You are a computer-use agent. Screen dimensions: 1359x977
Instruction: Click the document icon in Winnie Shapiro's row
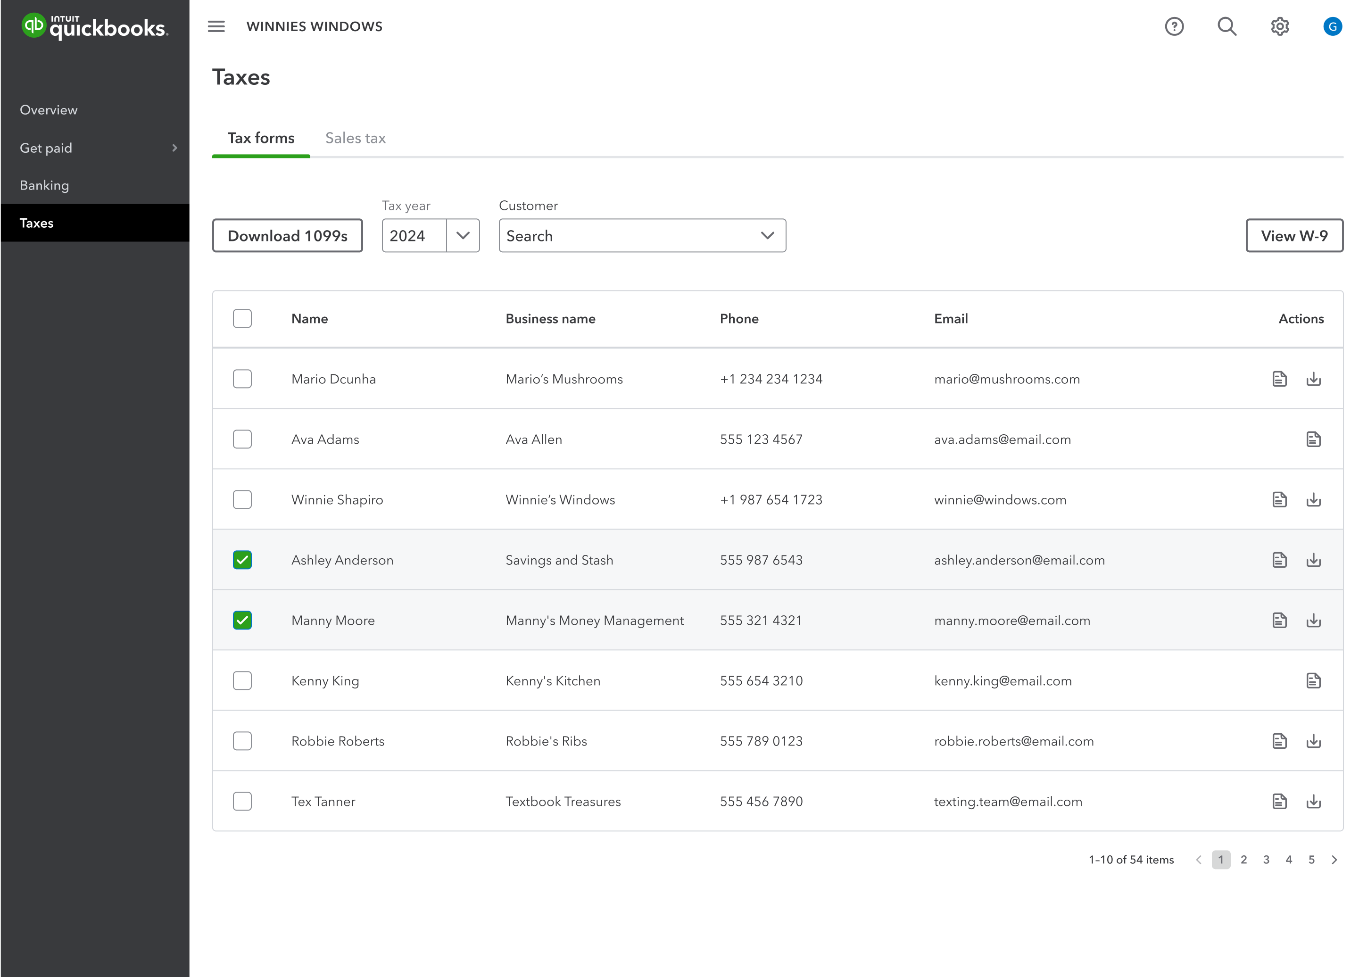coord(1279,500)
